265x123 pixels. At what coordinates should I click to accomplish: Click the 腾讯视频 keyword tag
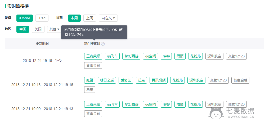159,80
